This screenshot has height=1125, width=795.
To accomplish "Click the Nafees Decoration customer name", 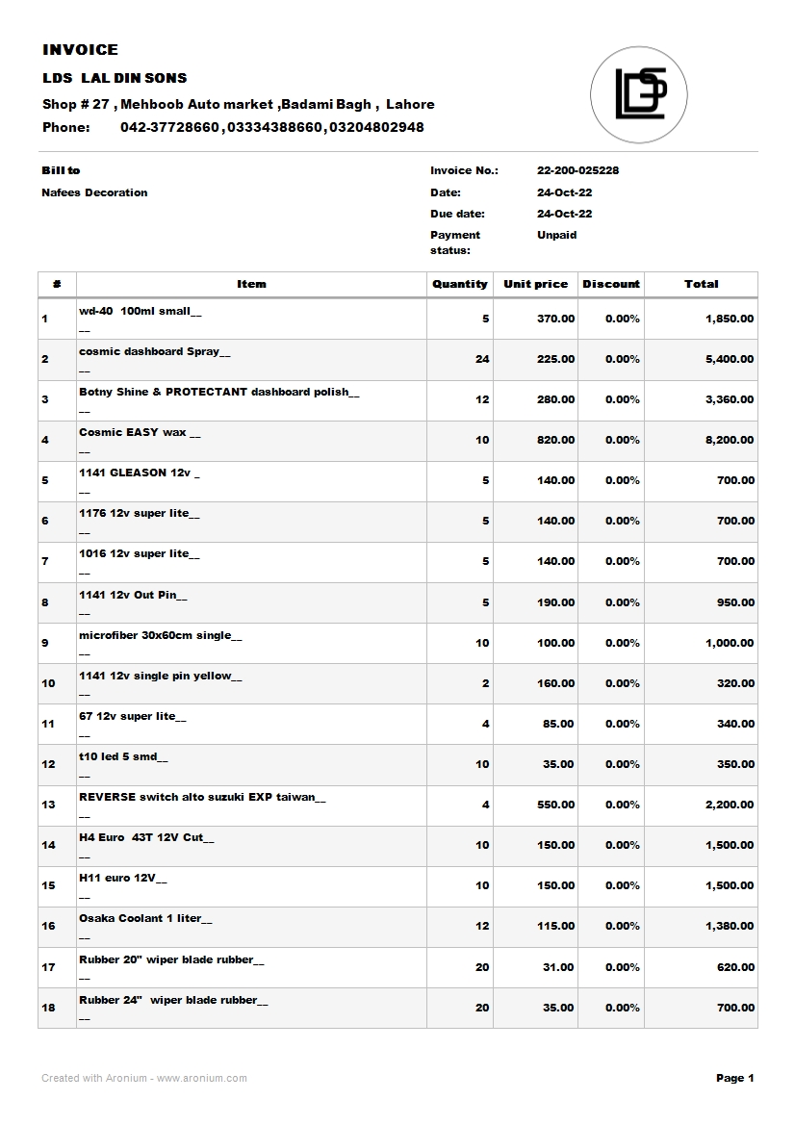I will [94, 192].
